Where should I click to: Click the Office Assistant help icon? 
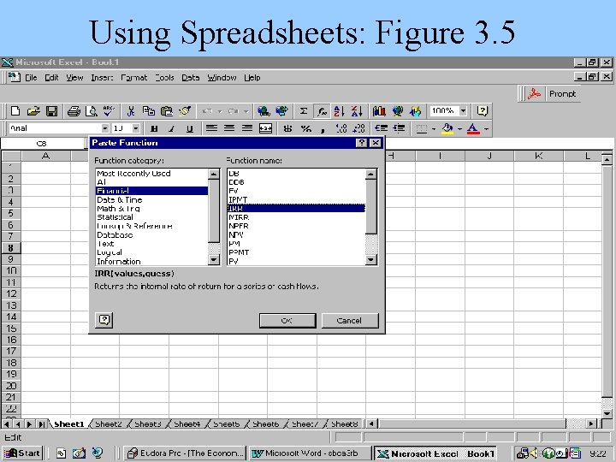click(482, 110)
